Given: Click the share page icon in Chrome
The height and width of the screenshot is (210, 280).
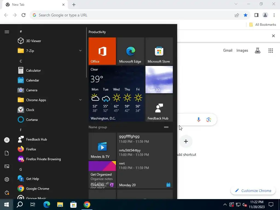Looking at the screenshot, I should (x=237, y=15).
